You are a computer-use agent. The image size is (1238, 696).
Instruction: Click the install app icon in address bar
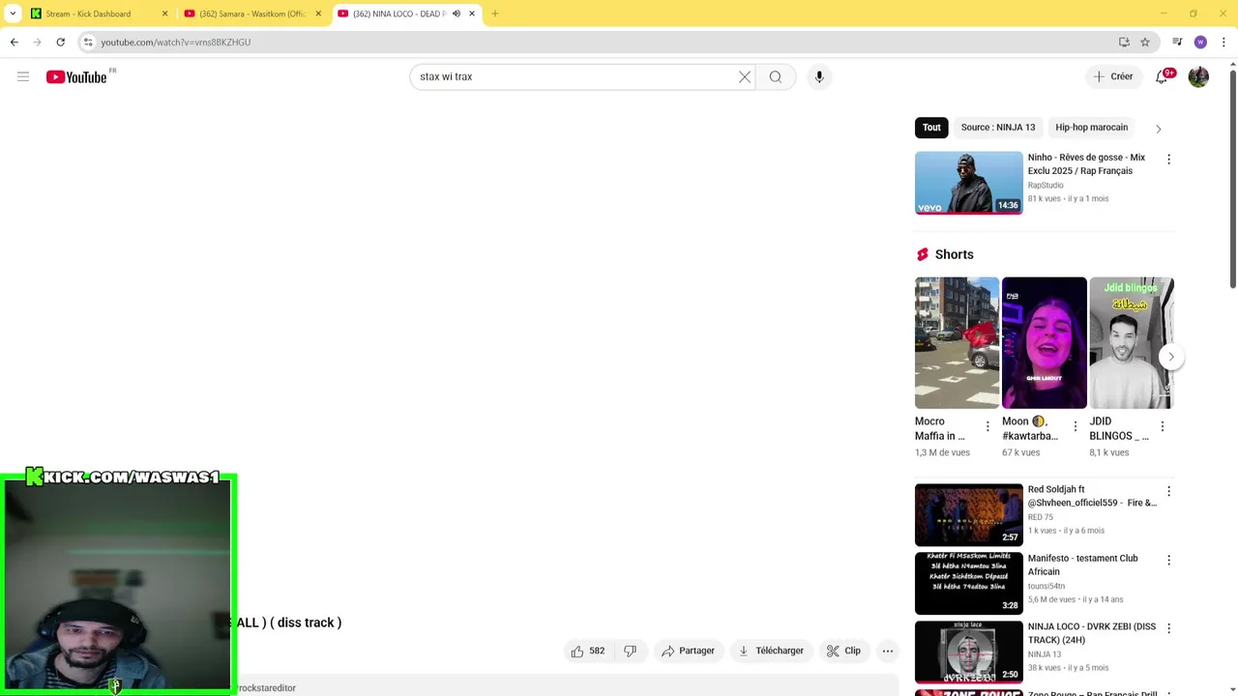pos(1124,42)
